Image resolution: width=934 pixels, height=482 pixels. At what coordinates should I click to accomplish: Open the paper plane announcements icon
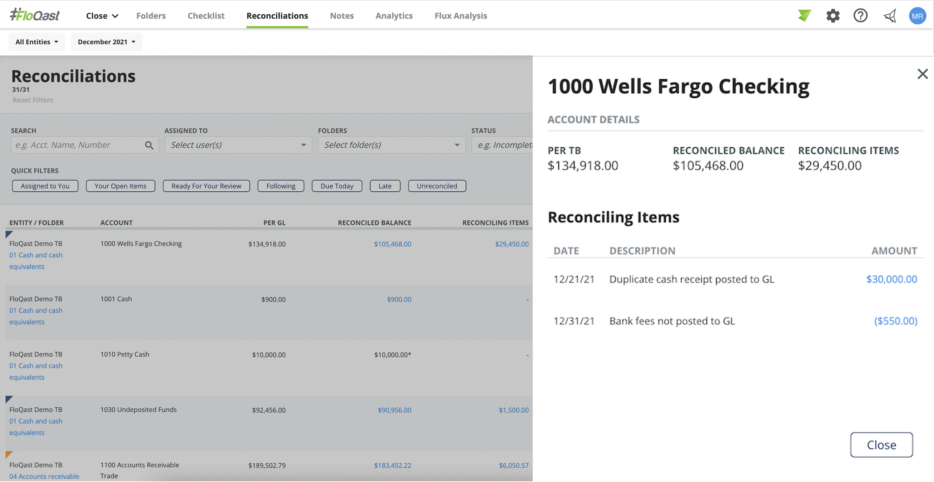click(889, 16)
